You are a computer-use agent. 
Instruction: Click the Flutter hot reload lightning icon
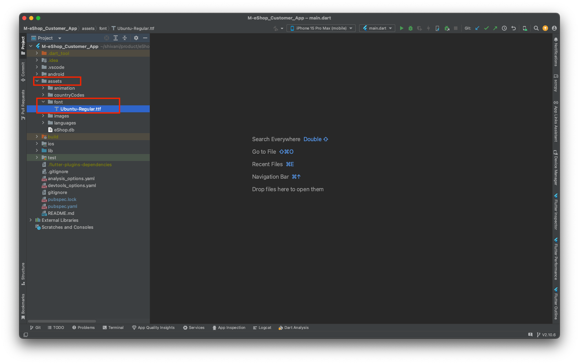tap(429, 28)
